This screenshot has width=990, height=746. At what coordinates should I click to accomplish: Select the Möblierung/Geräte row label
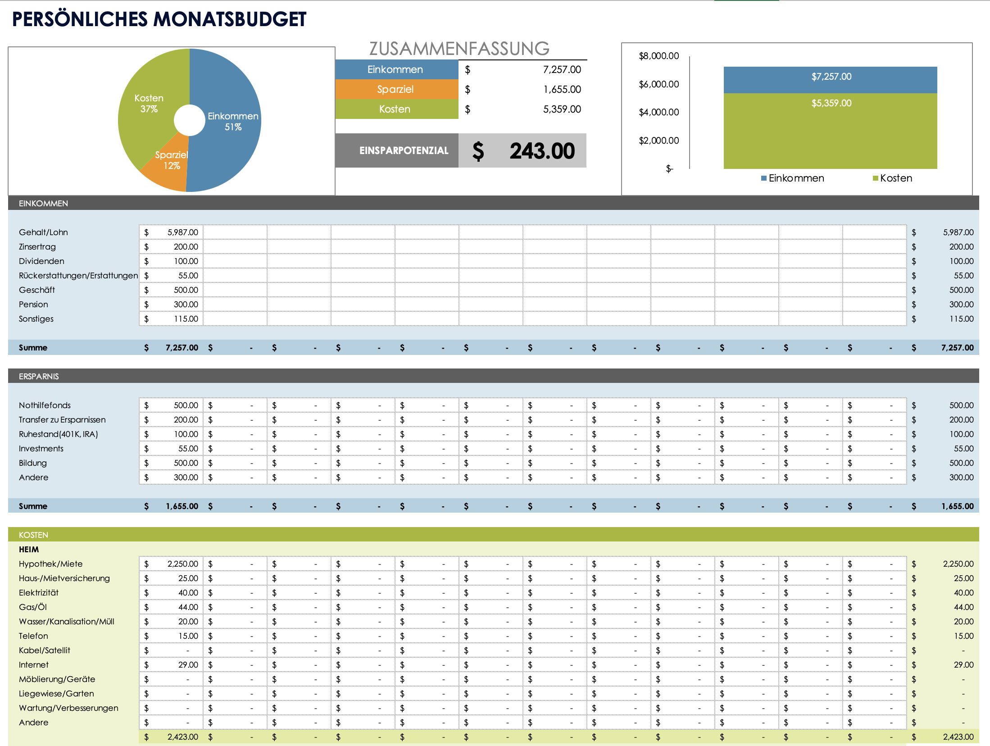(57, 679)
